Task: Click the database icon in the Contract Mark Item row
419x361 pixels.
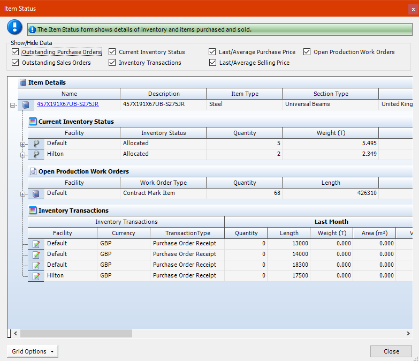Action: (x=36, y=193)
